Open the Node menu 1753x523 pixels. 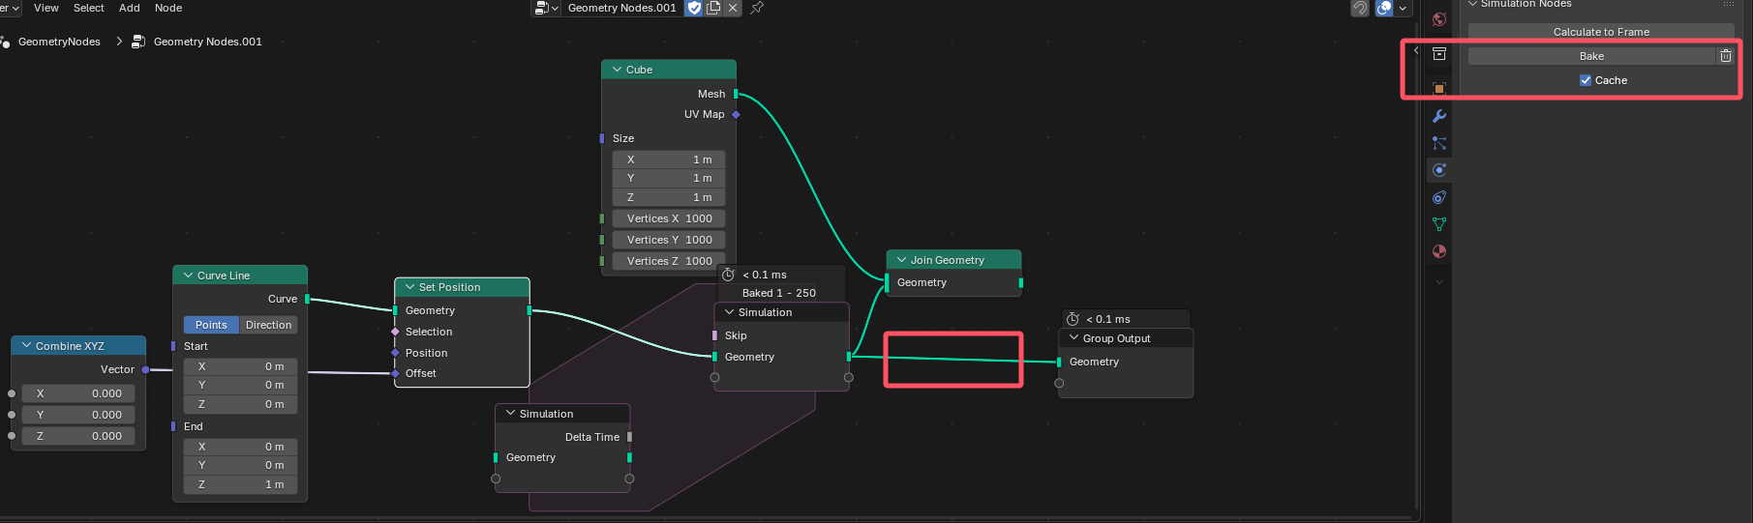[x=168, y=8]
